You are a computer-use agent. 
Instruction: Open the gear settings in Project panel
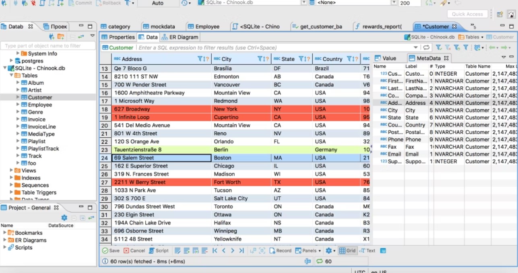point(64,218)
